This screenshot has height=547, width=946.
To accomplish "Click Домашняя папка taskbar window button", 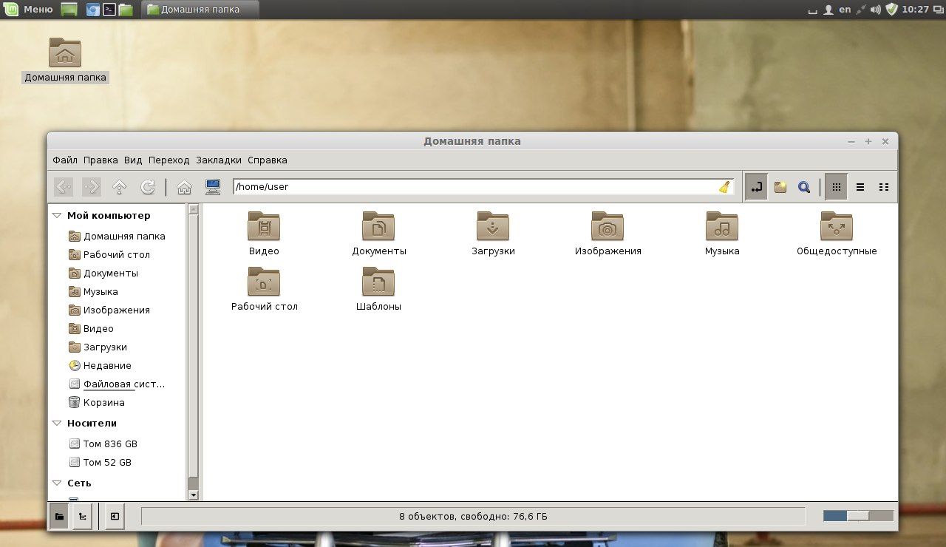I will [200, 10].
